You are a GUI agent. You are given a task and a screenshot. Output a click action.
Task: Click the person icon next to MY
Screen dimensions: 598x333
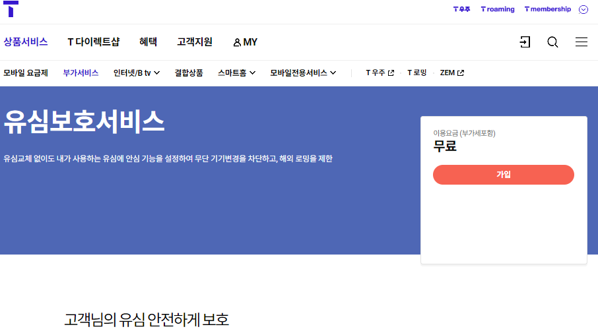pos(237,42)
